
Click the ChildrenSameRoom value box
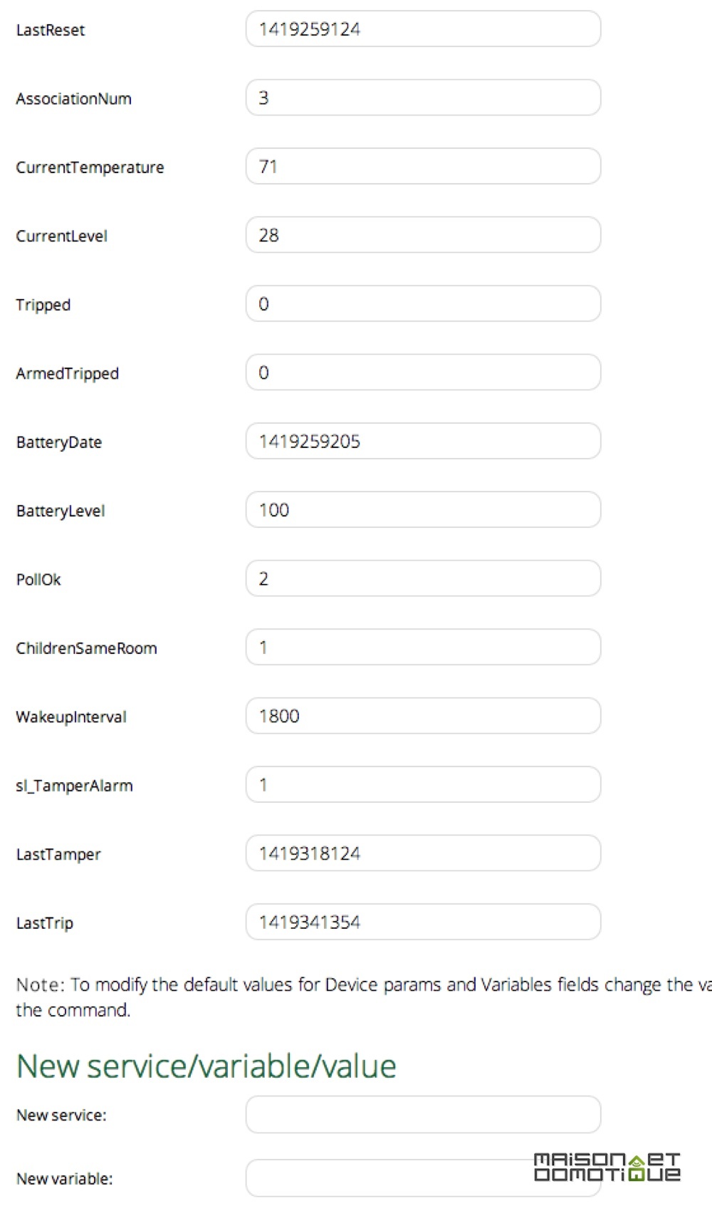423,648
